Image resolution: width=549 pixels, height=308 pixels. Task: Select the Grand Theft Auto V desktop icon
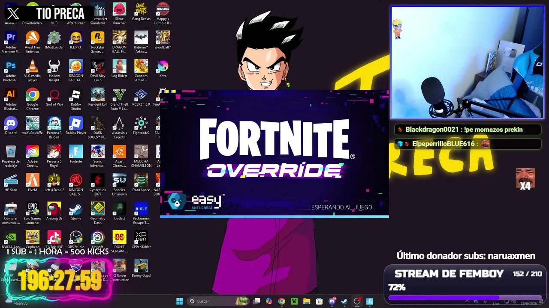pyautogui.click(x=119, y=99)
